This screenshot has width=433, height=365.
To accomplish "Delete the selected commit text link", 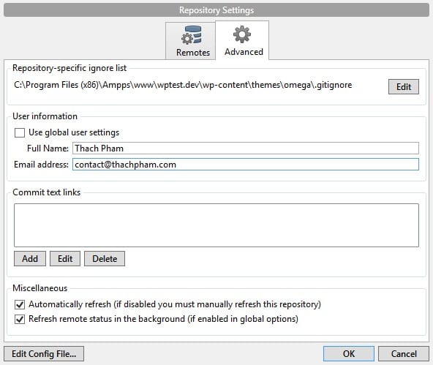I will coord(105,259).
